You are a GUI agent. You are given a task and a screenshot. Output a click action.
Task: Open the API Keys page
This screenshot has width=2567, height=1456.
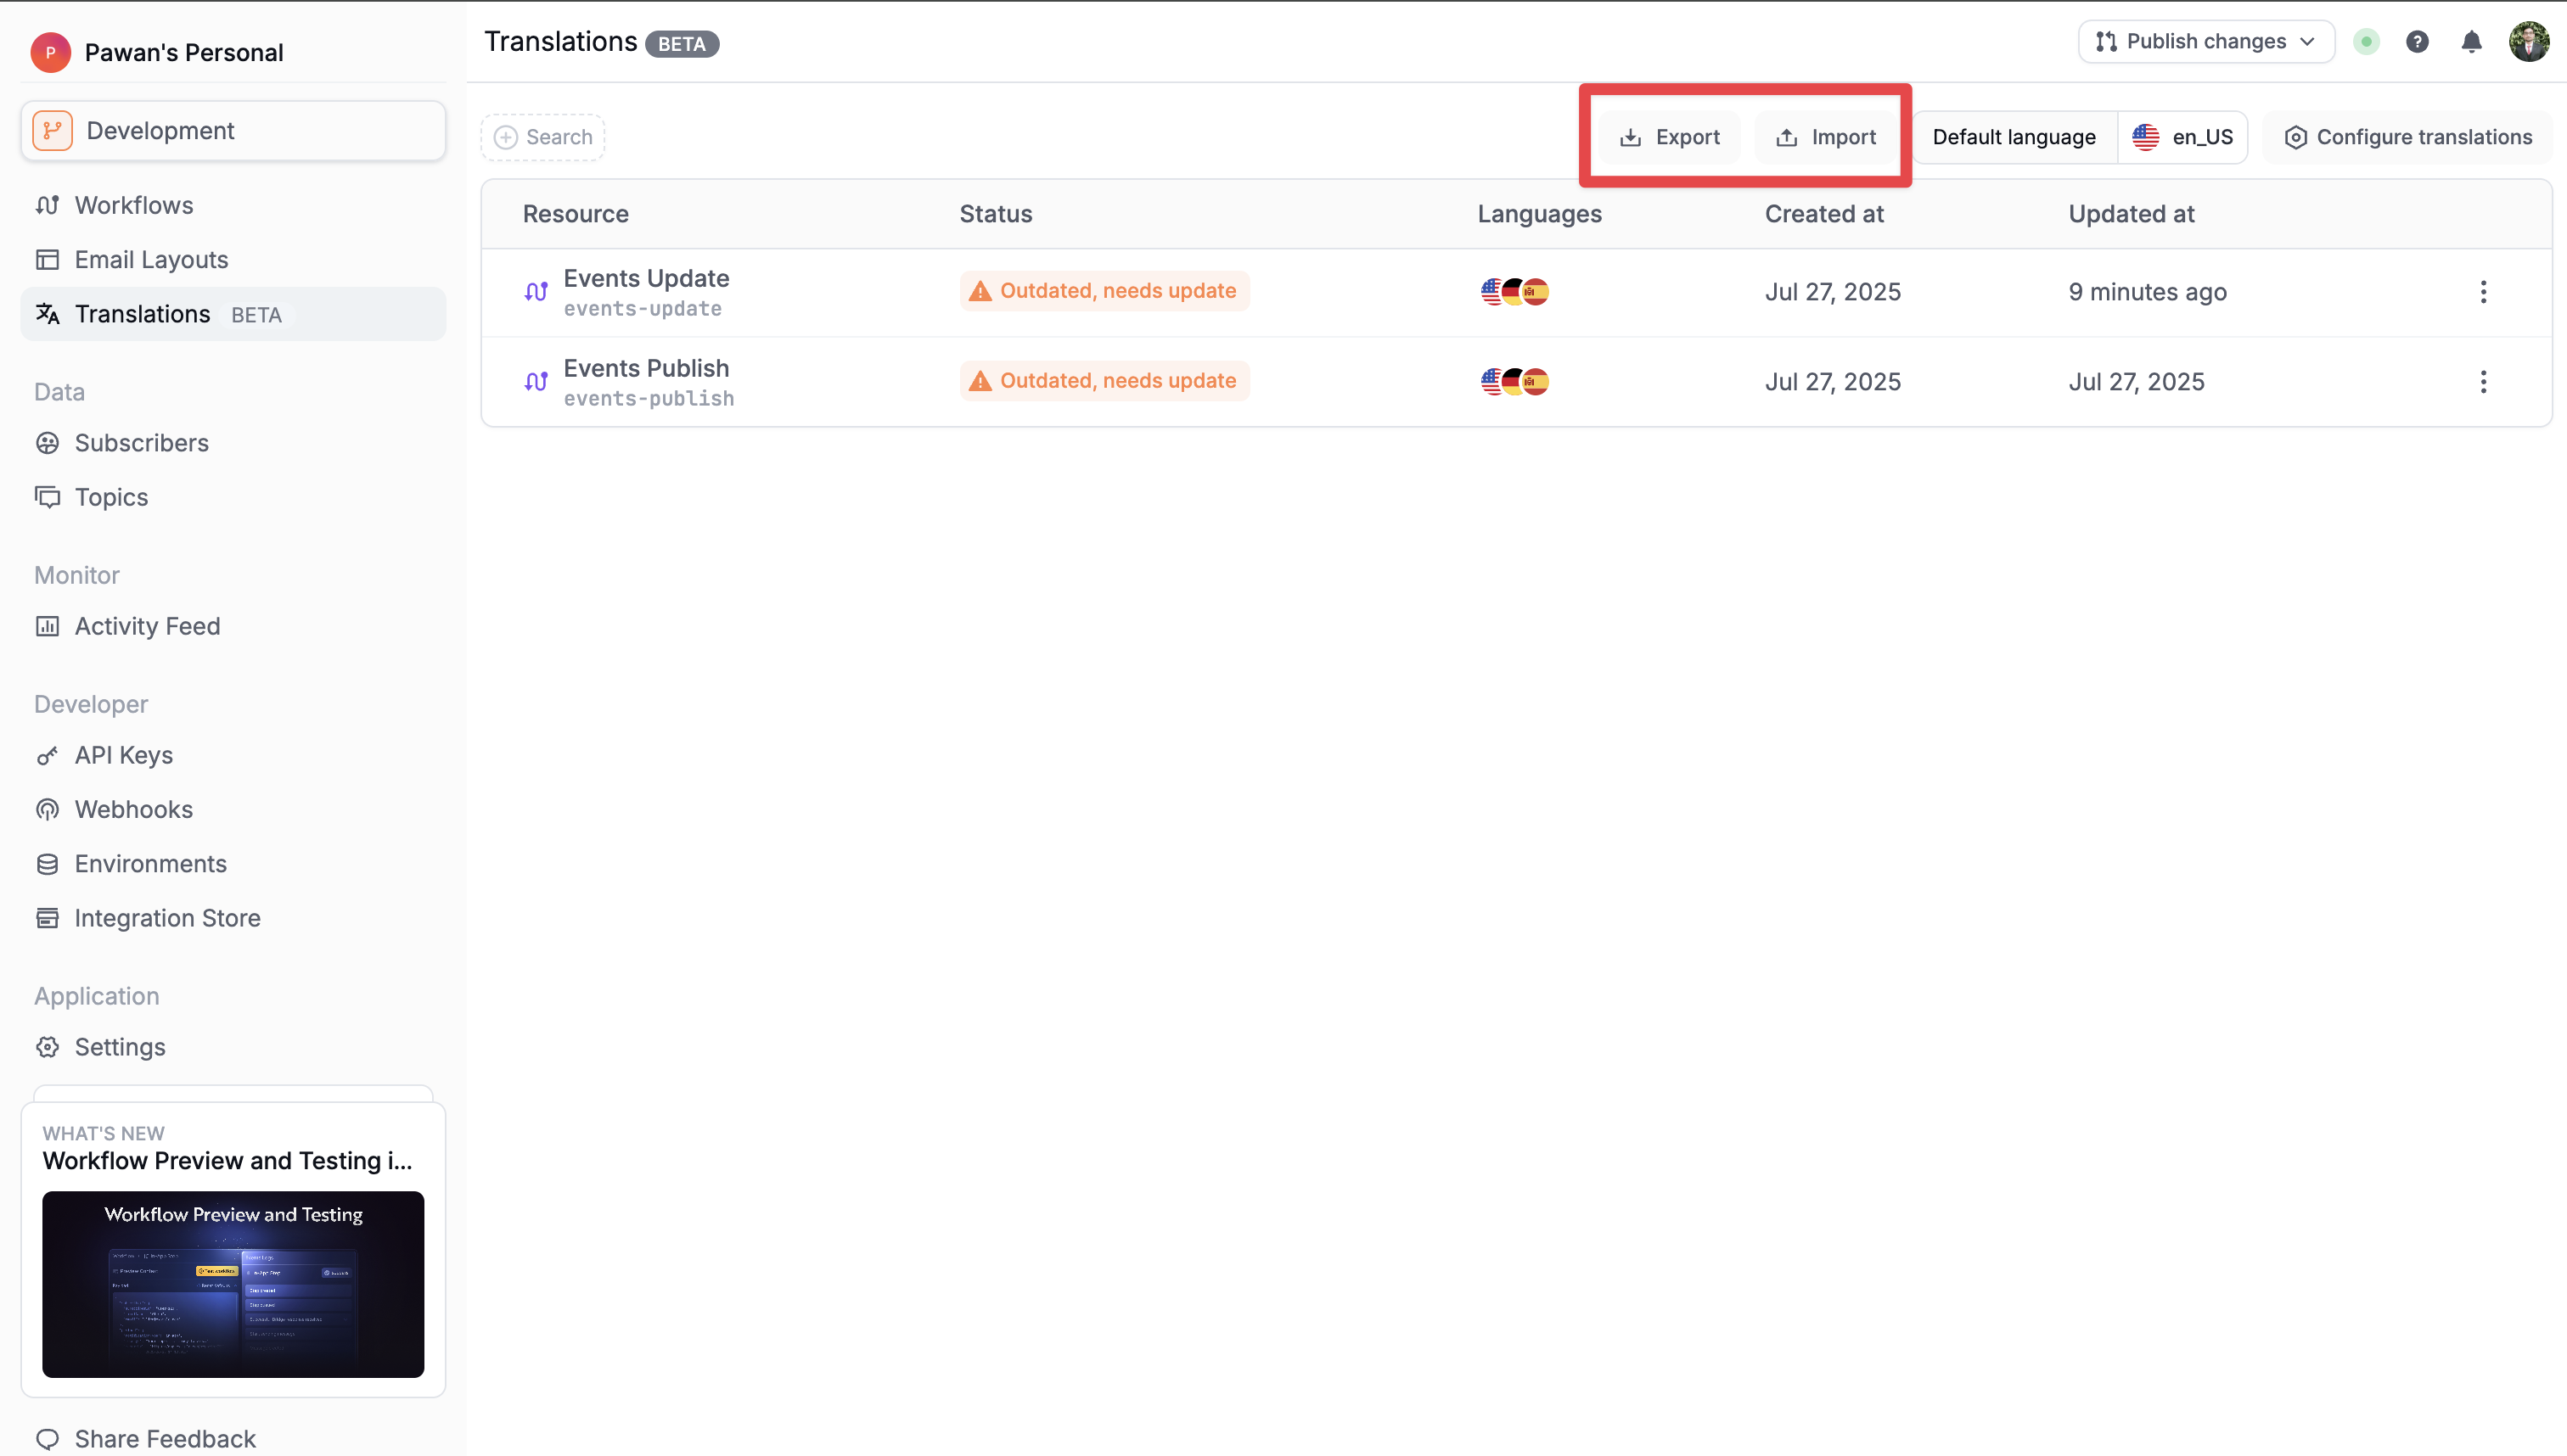coord(123,755)
